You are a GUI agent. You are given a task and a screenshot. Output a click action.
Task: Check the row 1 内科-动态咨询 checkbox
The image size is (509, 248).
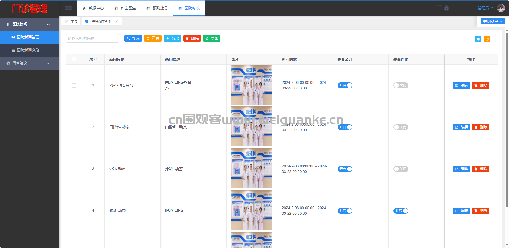74,85
